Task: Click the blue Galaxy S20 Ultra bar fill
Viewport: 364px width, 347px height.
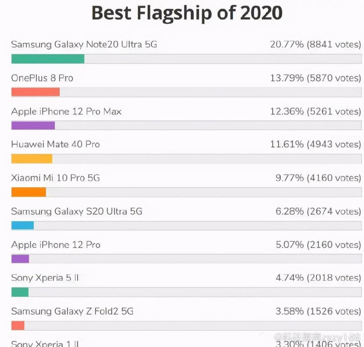Action: [x=23, y=226]
